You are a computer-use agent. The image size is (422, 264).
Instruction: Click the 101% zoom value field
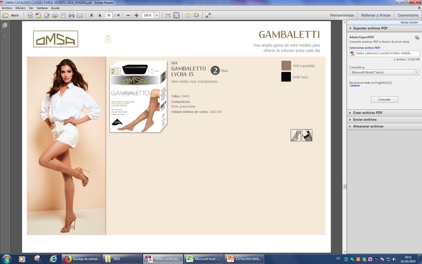[148, 15]
